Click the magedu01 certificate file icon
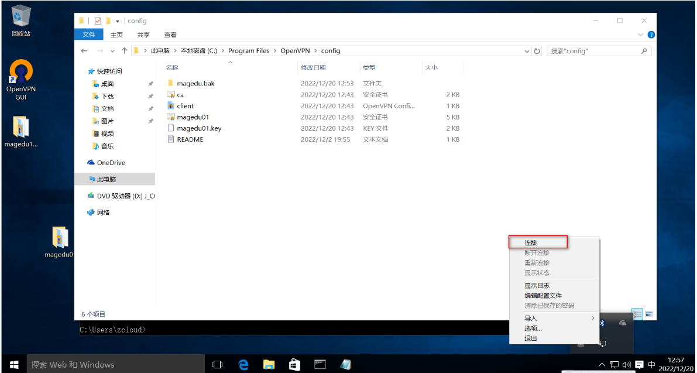Viewport: 697px width, 373px height. coord(170,117)
